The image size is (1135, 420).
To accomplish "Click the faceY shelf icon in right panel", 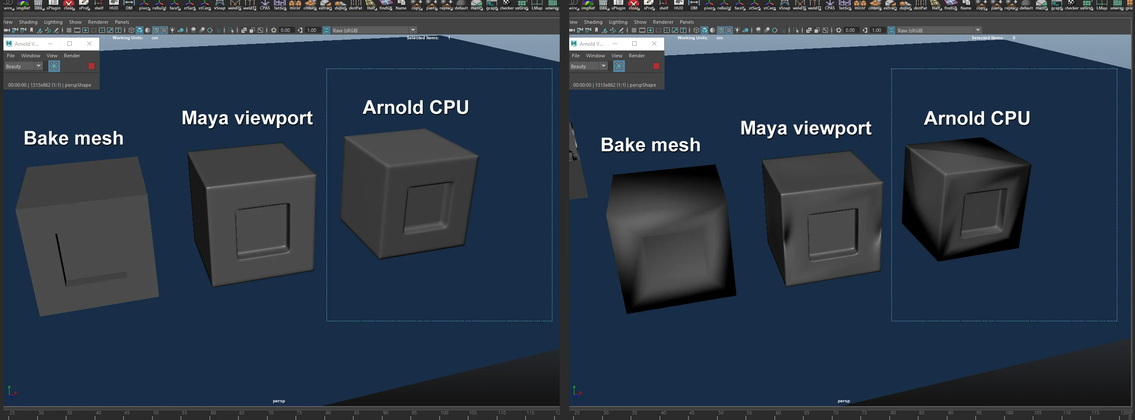I will [x=740, y=4].
